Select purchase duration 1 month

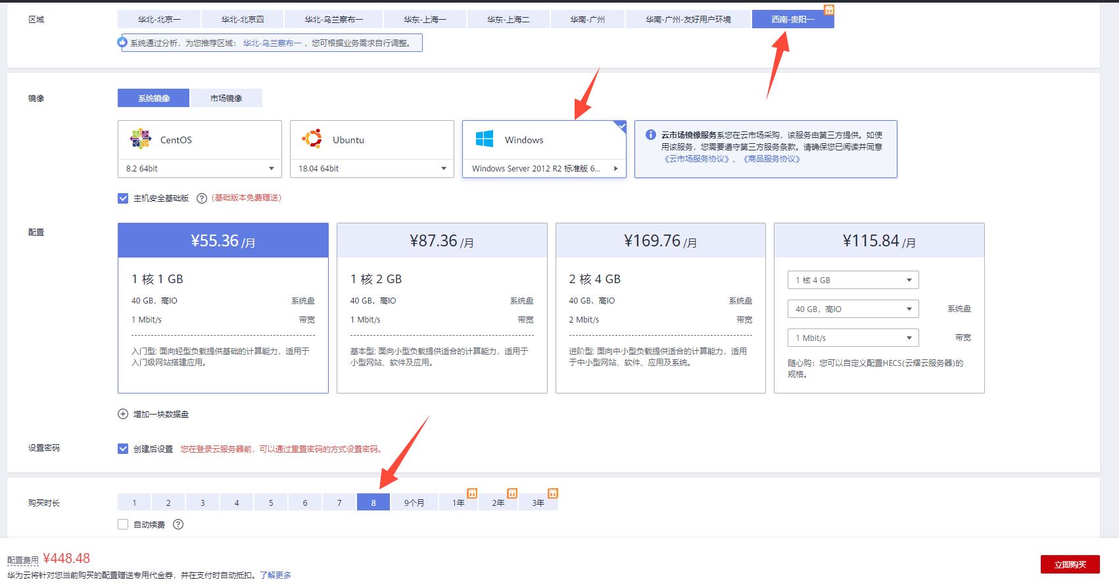coord(134,503)
